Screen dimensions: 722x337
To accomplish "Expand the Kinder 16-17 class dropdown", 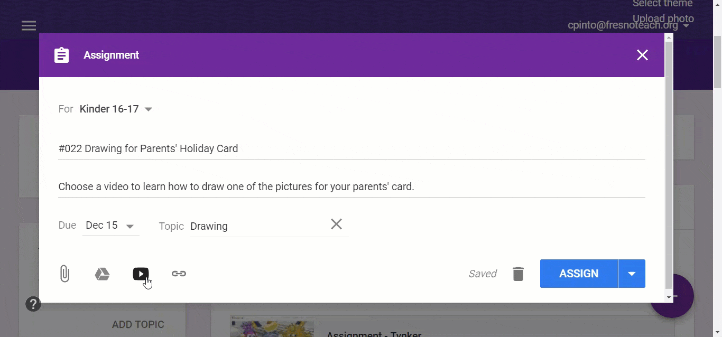I will 149,109.
